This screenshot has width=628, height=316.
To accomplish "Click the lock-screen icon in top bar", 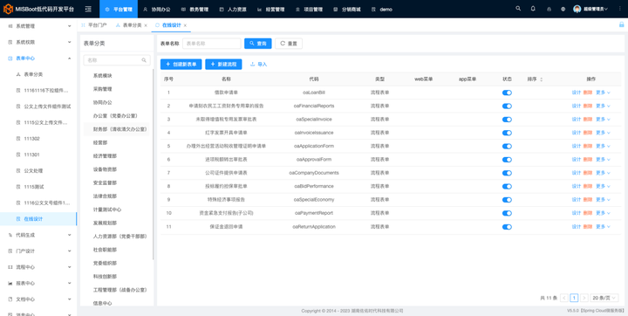I will click(549, 9).
